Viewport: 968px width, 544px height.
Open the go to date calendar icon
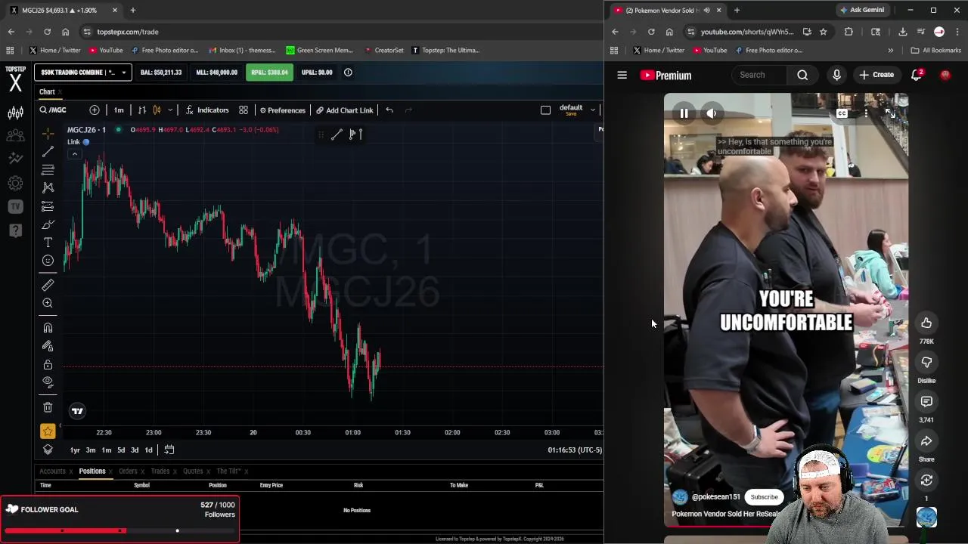[169, 450]
